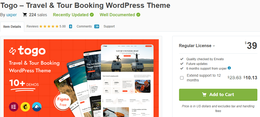Click the 6 months support from uxper text
Image resolution: width=260 pixels, height=117 pixels.
click(206, 69)
